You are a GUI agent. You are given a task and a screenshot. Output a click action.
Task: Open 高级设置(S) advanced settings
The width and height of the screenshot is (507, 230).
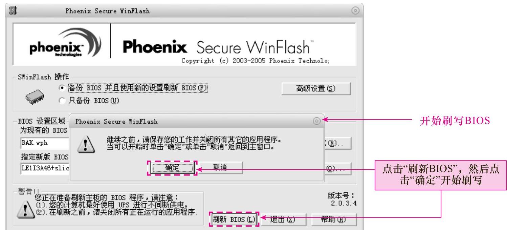pyautogui.click(x=316, y=88)
